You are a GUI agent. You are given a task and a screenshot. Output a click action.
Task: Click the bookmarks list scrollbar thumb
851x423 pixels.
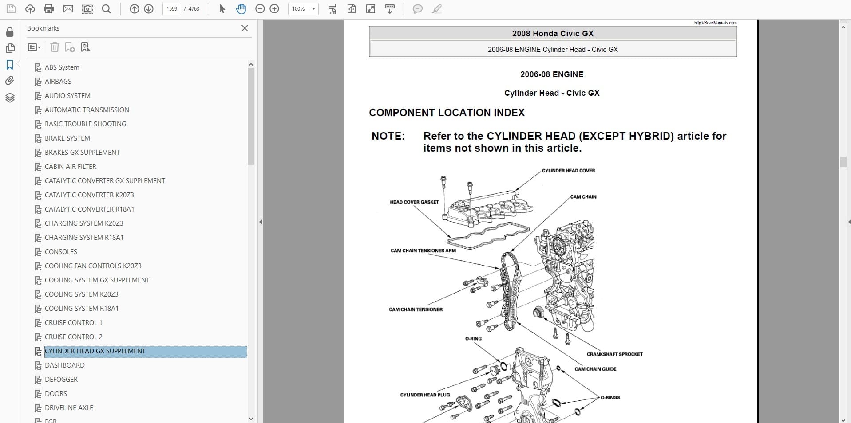point(251,116)
